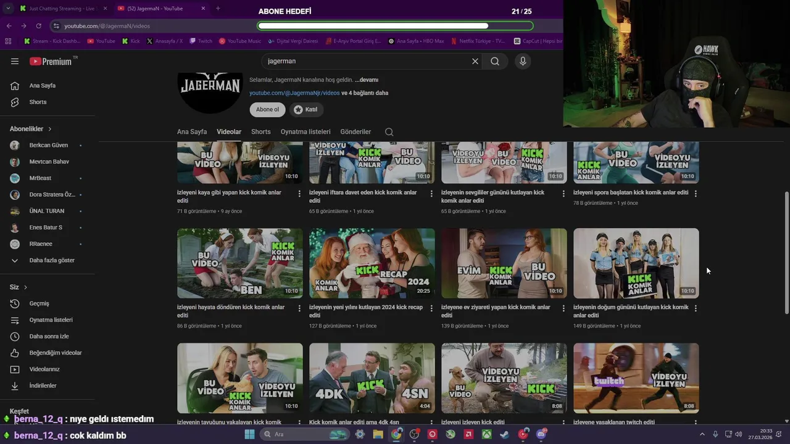Click the magnifier search button
Viewport: 790px width, 444px height.
point(495,61)
